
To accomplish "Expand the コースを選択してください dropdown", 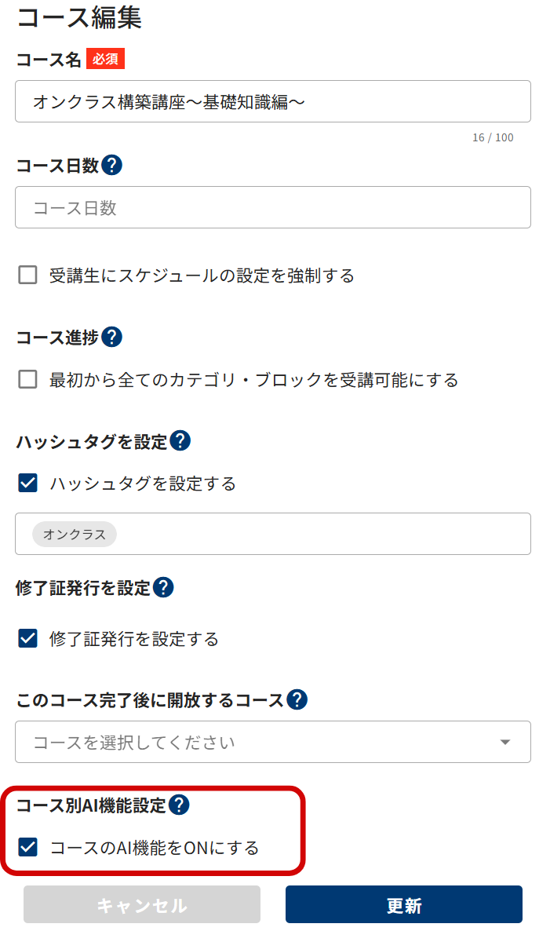I will (273, 742).
